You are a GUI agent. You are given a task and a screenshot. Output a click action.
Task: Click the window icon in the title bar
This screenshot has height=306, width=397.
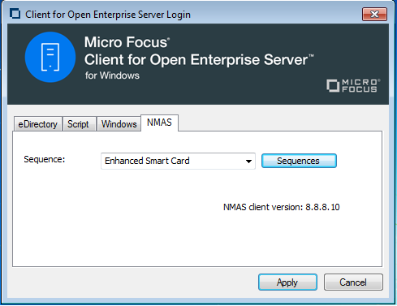point(15,14)
